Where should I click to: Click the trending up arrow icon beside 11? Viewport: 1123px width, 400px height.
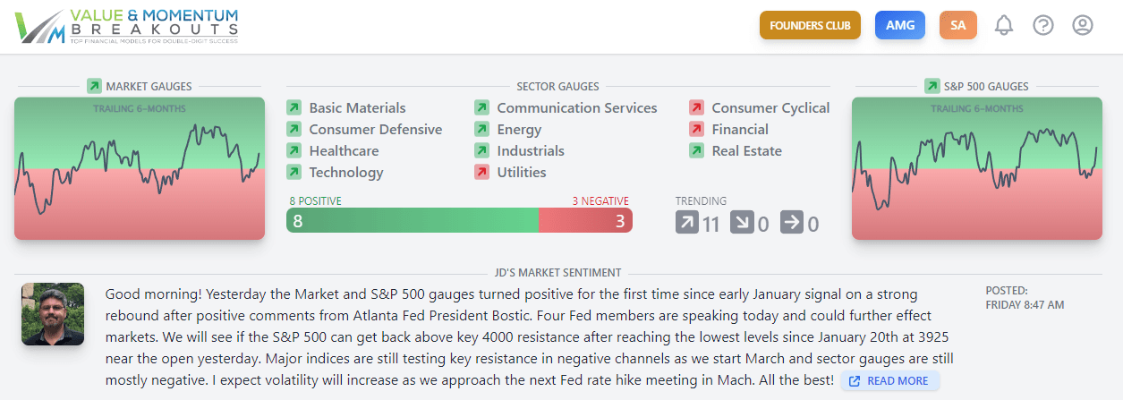click(x=686, y=222)
